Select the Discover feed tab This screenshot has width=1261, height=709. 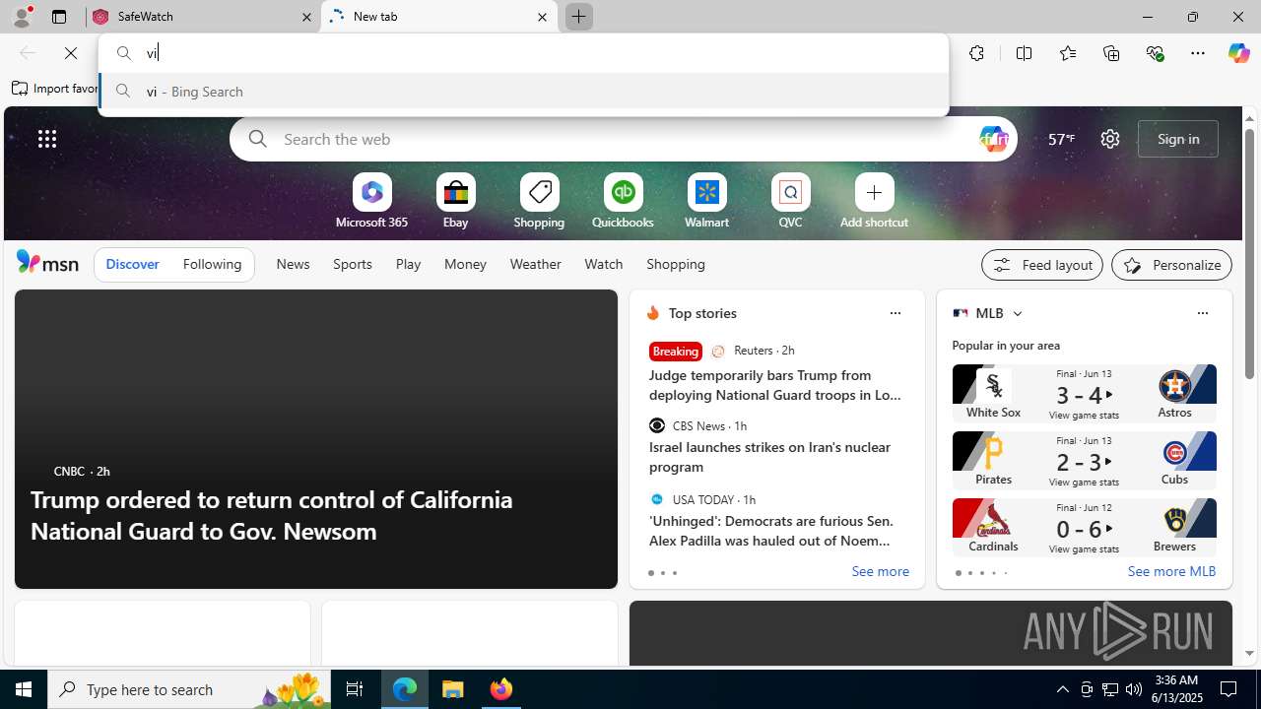[x=132, y=264]
